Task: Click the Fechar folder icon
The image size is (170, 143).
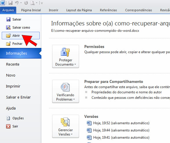Action: [x=8, y=44]
